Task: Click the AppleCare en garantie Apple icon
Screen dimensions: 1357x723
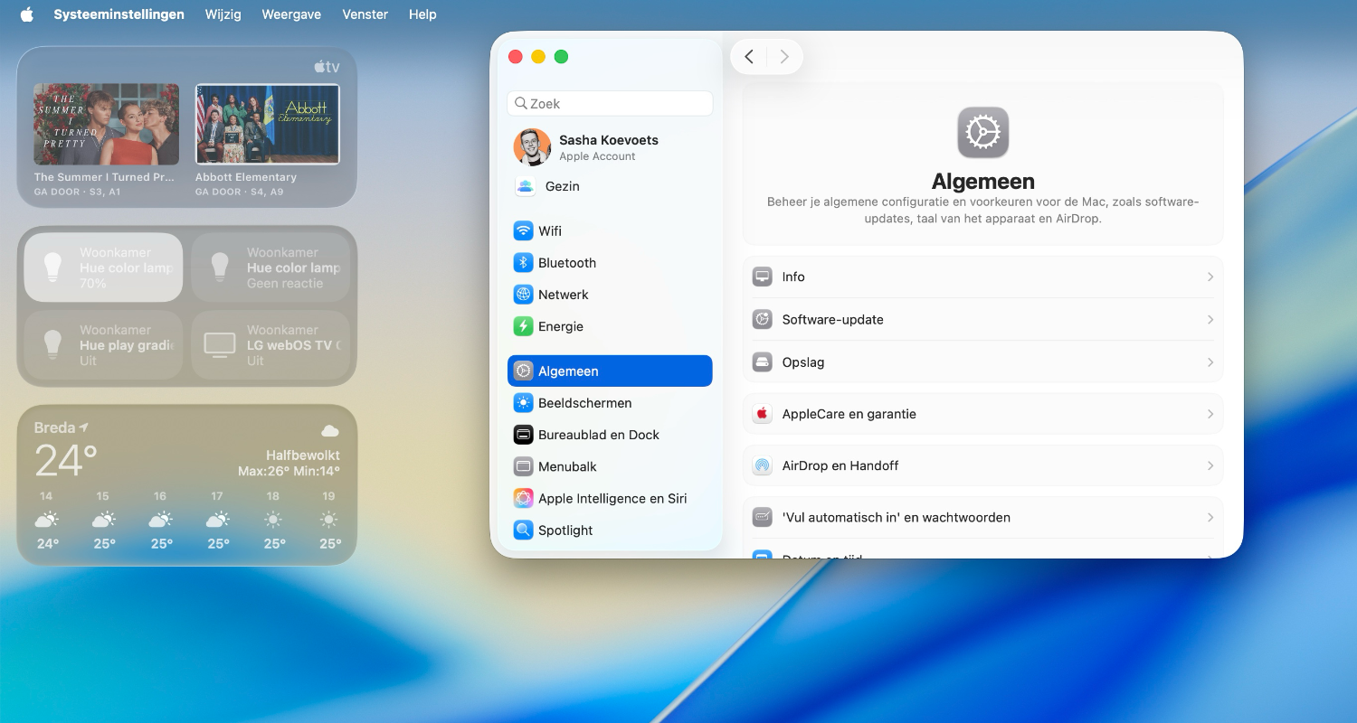Action: coord(763,414)
